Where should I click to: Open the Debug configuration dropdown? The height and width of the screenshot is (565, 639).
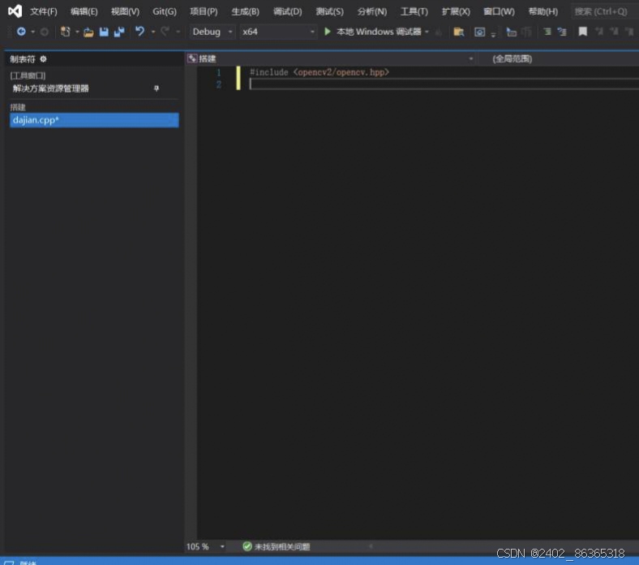212,32
